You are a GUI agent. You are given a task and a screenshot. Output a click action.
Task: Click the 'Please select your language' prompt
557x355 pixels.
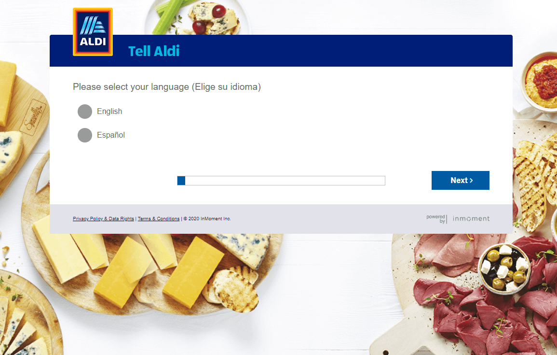166,87
